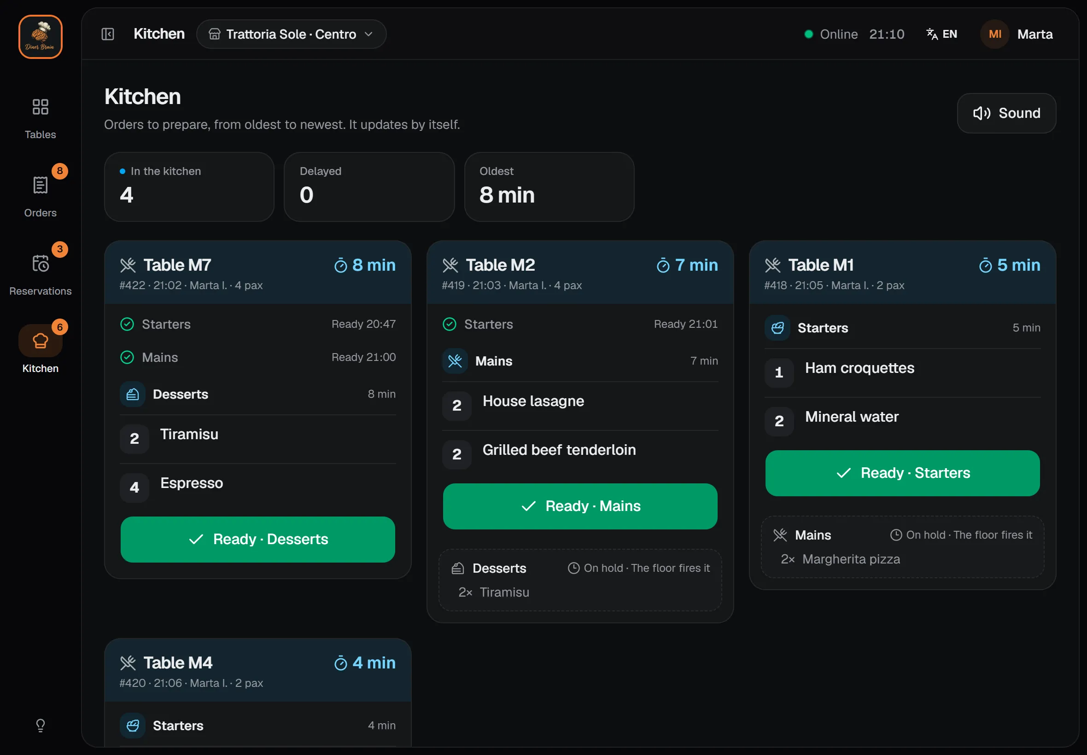Viewport: 1087px width, 755px height.
Task: Click the 7 min timer on Table M2
Action: pyautogui.click(x=687, y=265)
